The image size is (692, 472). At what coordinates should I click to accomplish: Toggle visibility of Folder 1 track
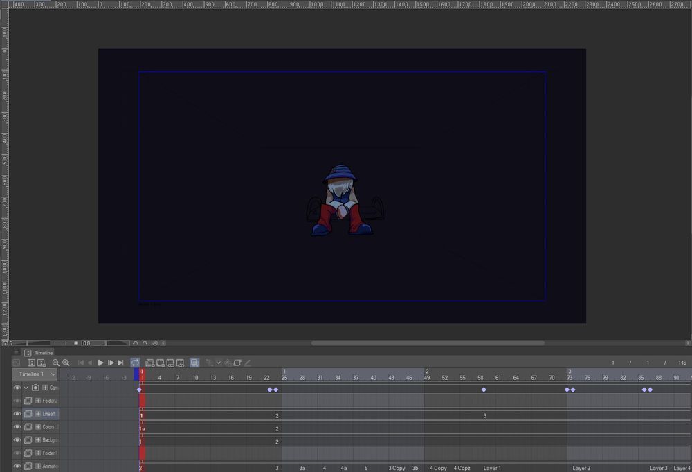click(17, 453)
